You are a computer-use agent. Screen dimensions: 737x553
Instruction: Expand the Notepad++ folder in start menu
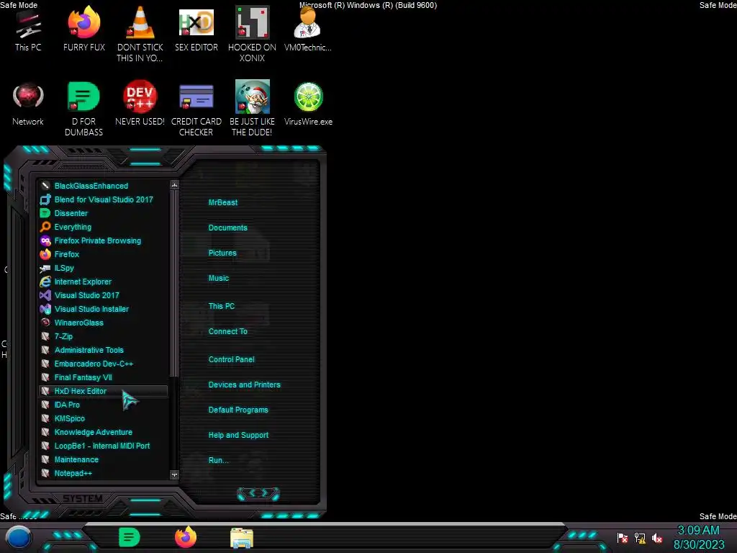tap(103, 473)
